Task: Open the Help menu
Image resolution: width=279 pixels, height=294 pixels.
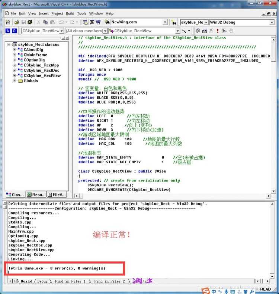Action: click(x=109, y=13)
